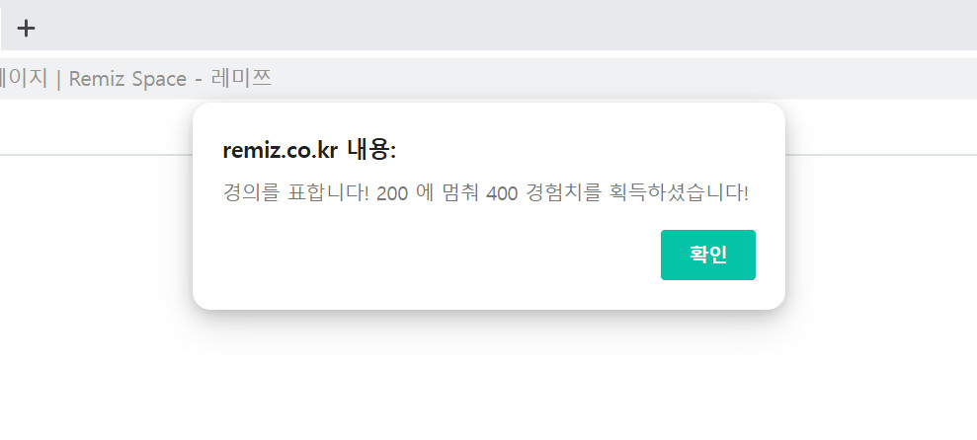The height and width of the screenshot is (440, 977).
Task: Open a new tab with the plus icon
Action: pyautogui.click(x=26, y=28)
